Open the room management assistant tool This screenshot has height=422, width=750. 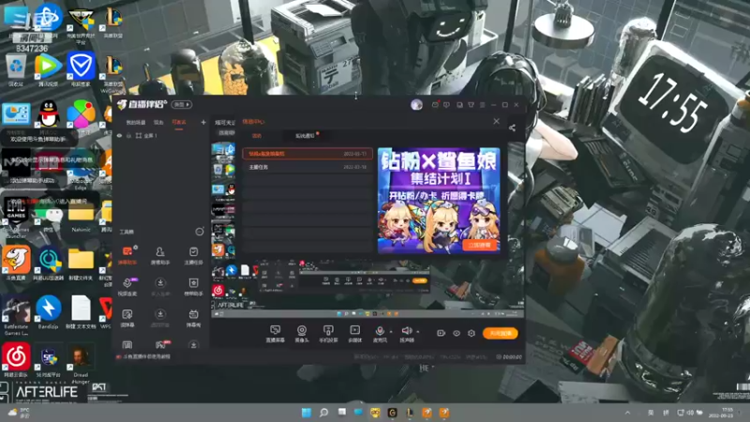tap(160, 255)
